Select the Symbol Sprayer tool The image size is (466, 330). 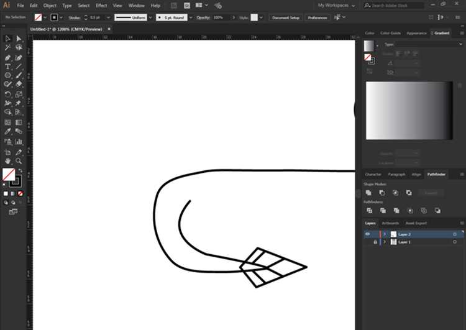coord(7,142)
